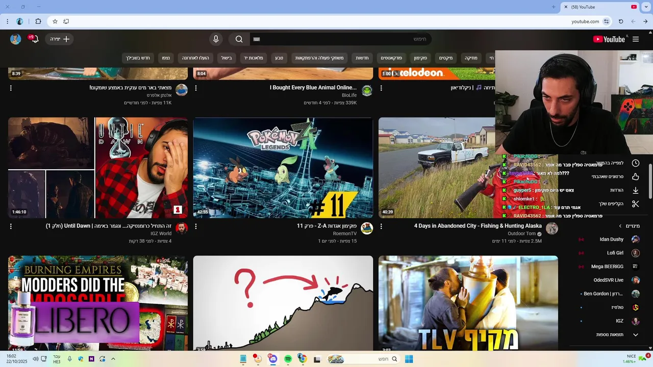Open the YouTube hamburger guide menu
The image size is (653, 367).
636,39
